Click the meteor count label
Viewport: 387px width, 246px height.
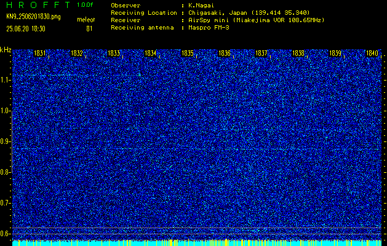coord(86,20)
